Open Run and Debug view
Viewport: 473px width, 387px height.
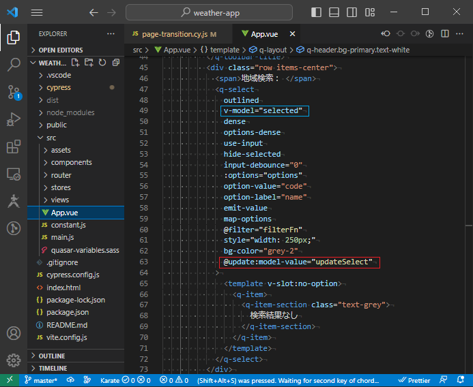click(14, 119)
